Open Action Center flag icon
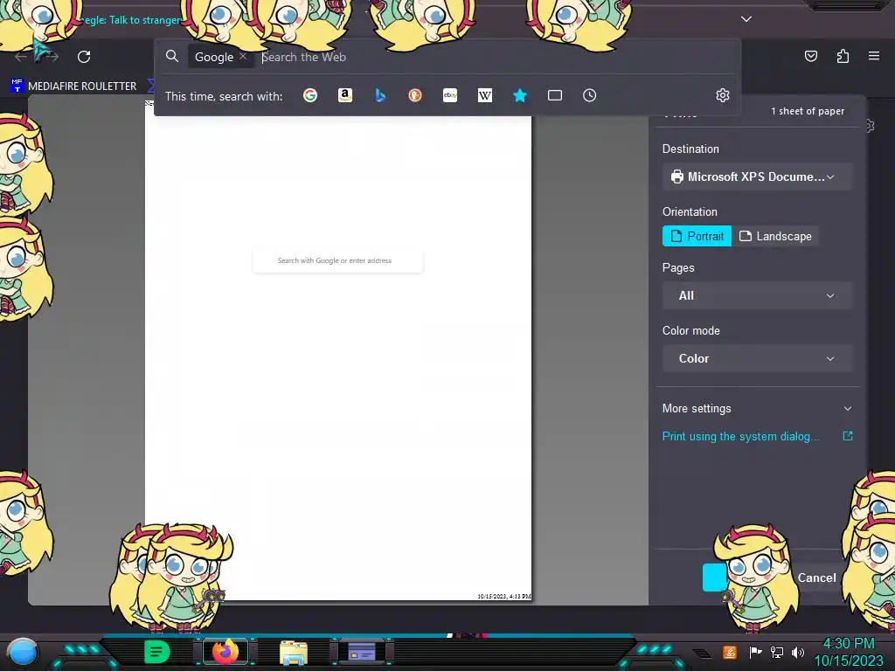Screen dimensions: 895x671 click(x=755, y=652)
